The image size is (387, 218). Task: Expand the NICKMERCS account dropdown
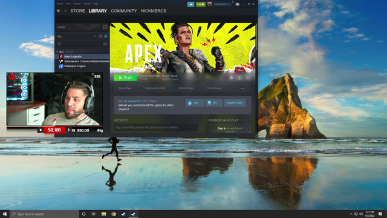pyautogui.click(x=222, y=4)
